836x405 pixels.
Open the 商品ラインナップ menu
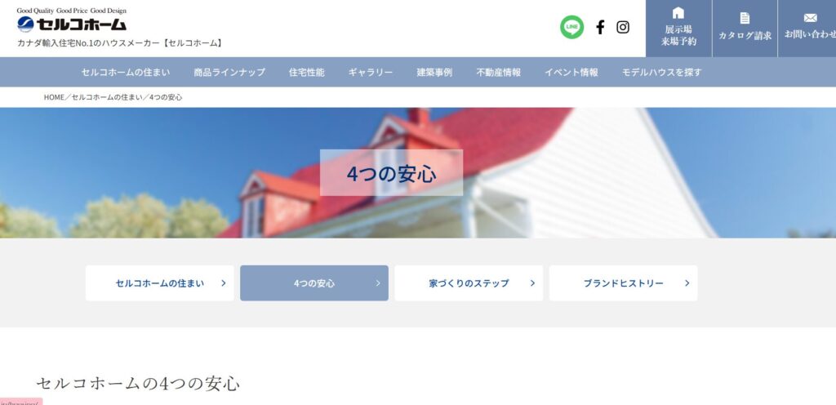point(229,73)
